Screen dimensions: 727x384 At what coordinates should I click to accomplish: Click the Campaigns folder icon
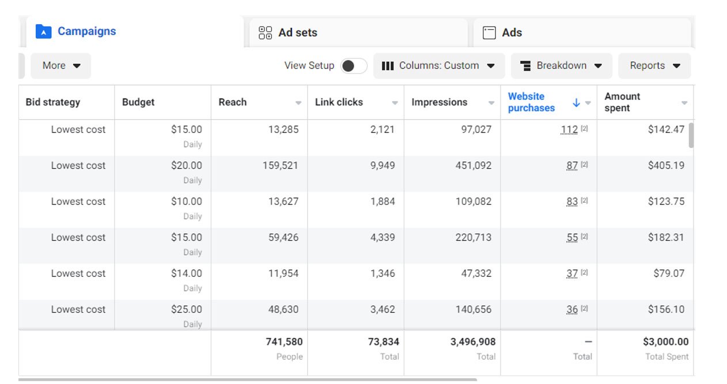click(43, 32)
